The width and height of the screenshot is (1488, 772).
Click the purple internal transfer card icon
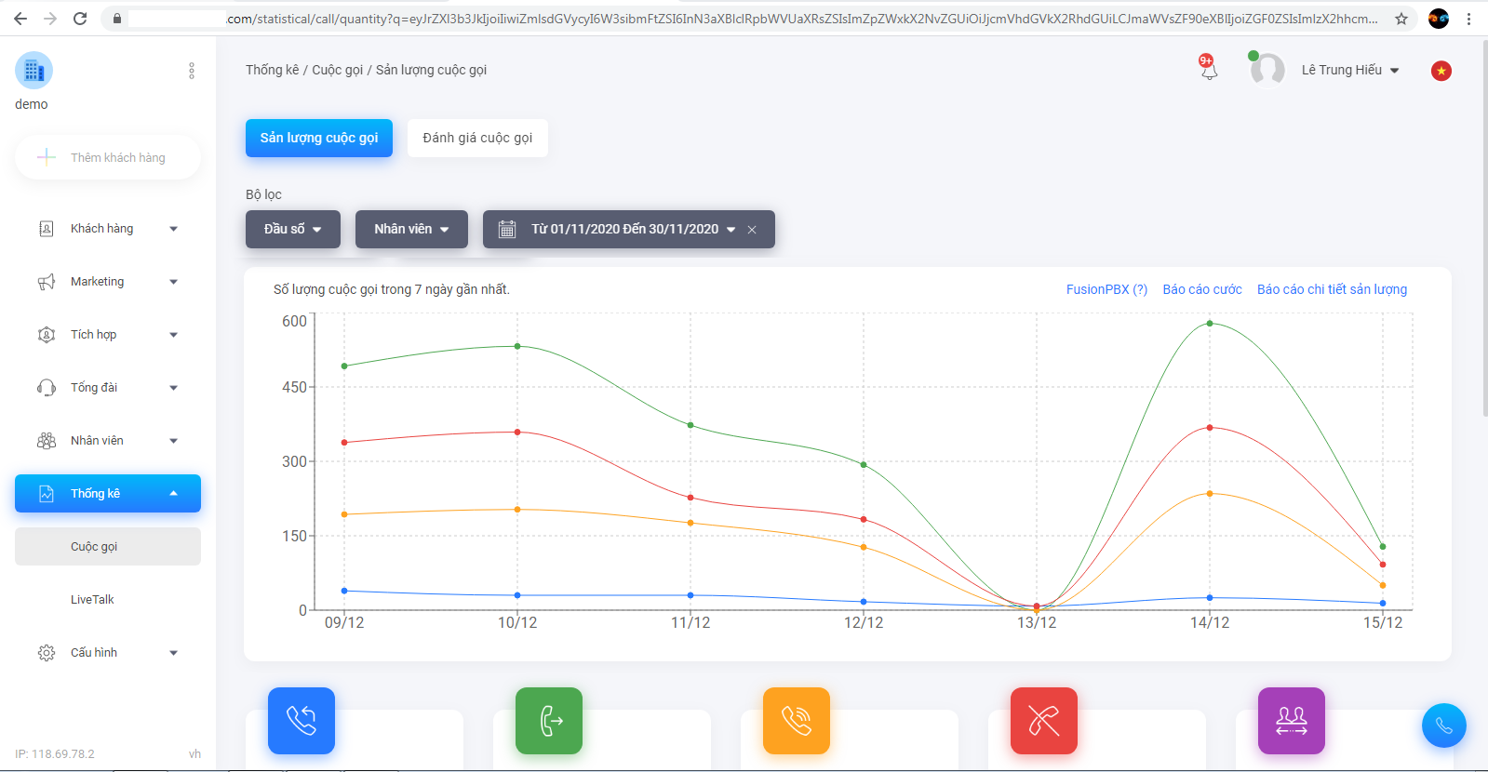1292,721
